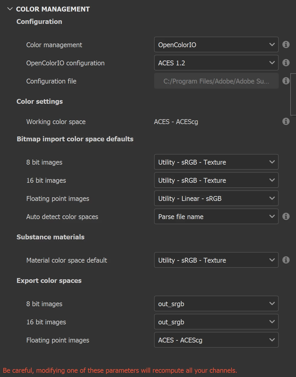Open Floating point images import dropdown
The width and height of the screenshot is (296, 377).
point(216,198)
